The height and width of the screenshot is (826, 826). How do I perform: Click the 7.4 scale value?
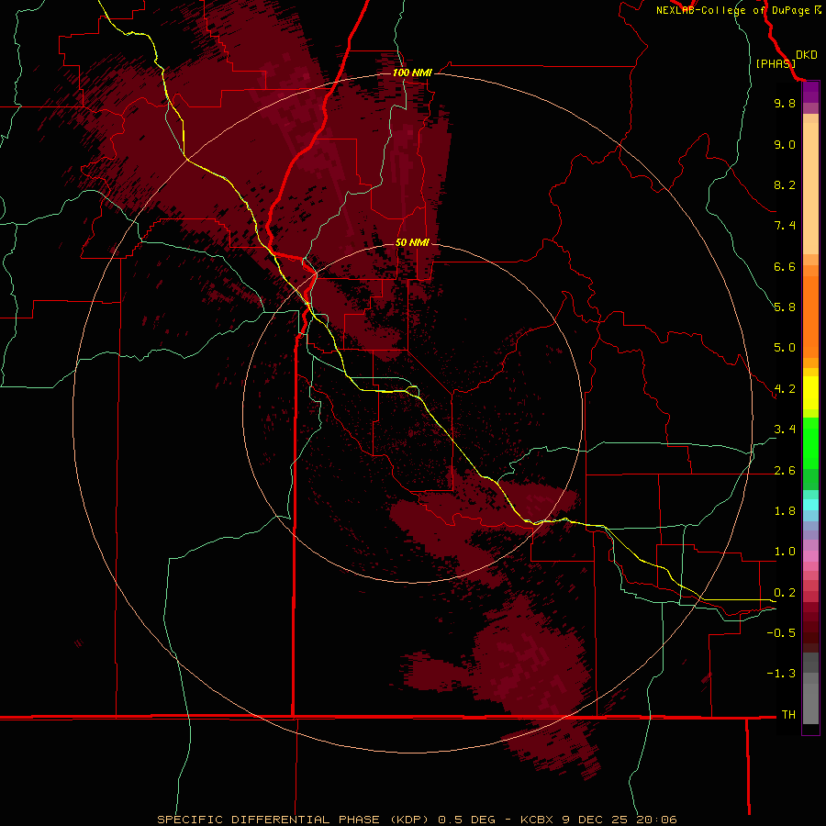coord(785,226)
